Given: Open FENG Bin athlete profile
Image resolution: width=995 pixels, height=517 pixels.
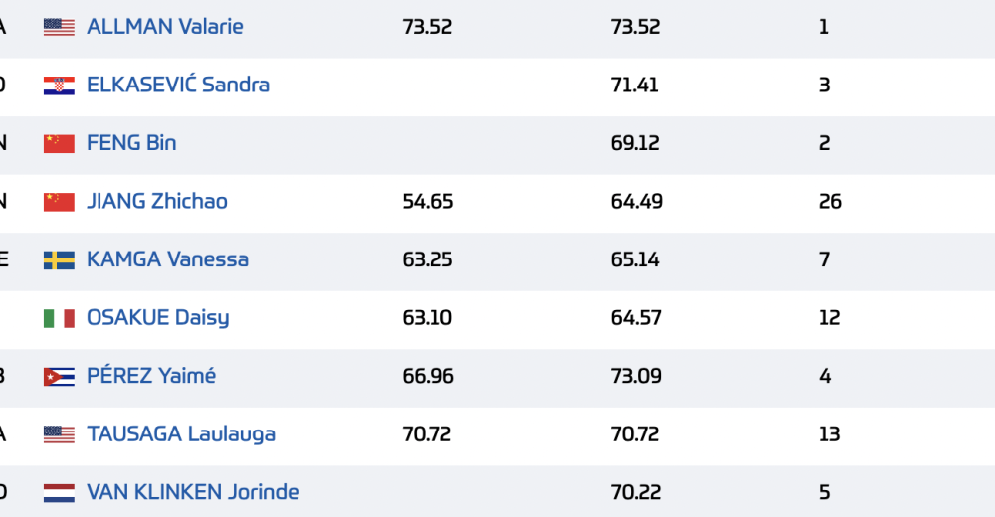Looking at the screenshot, I should click(131, 143).
